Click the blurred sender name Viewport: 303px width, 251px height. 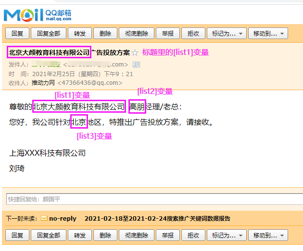[46, 64]
